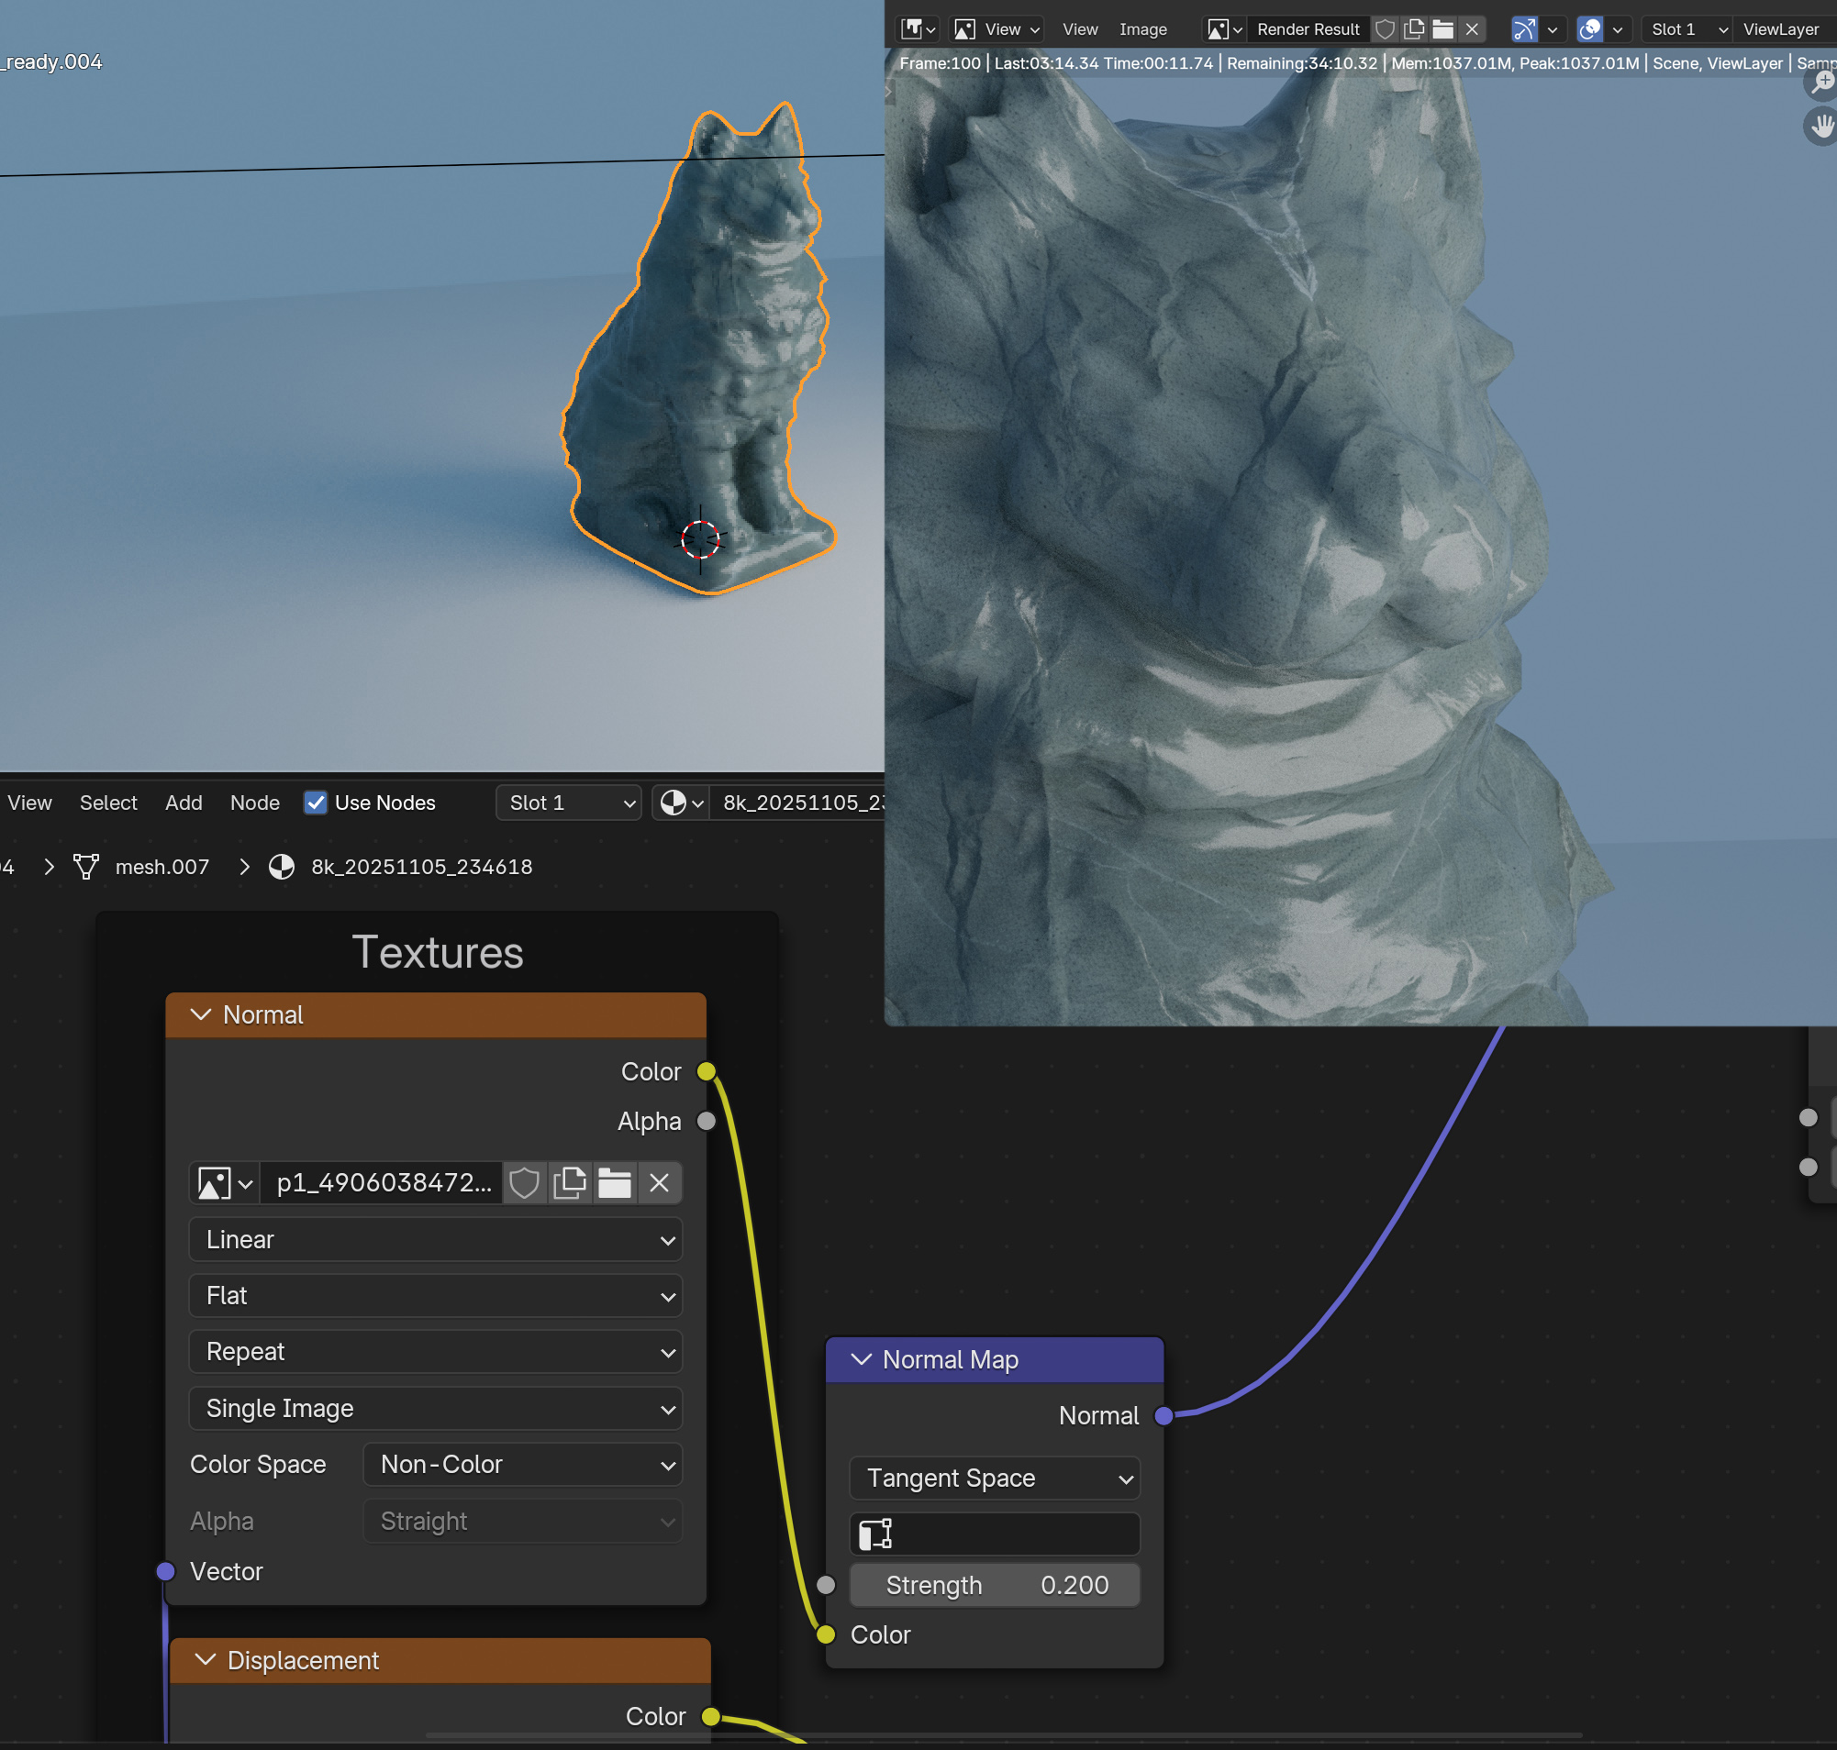Viewport: 1837px width, 1750px height.
Task: Duplicate the p1_4906038472 image via new-copy icon
Action: pos(570,1183)
